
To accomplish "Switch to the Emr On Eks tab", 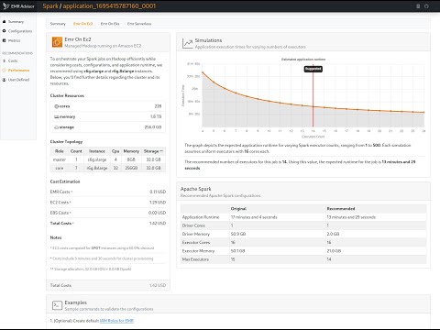I will click(x=110, y=24).
